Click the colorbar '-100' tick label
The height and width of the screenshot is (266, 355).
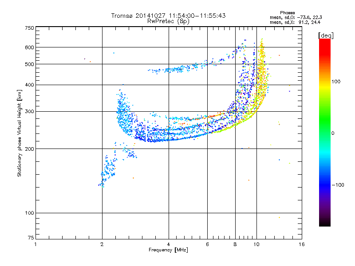click(338, 185)
